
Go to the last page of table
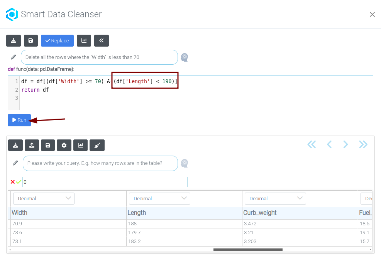coord(363,144)
